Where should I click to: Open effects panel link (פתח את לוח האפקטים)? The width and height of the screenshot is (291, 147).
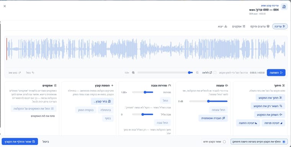pos(43,116)
